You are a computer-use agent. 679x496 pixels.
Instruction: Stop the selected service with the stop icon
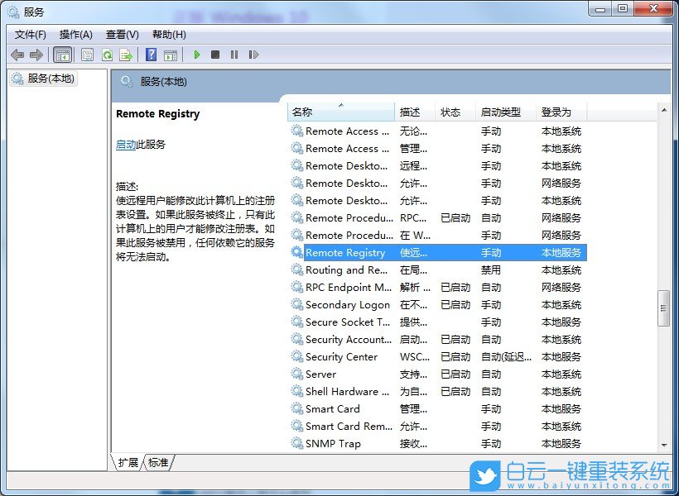(216, 55)
